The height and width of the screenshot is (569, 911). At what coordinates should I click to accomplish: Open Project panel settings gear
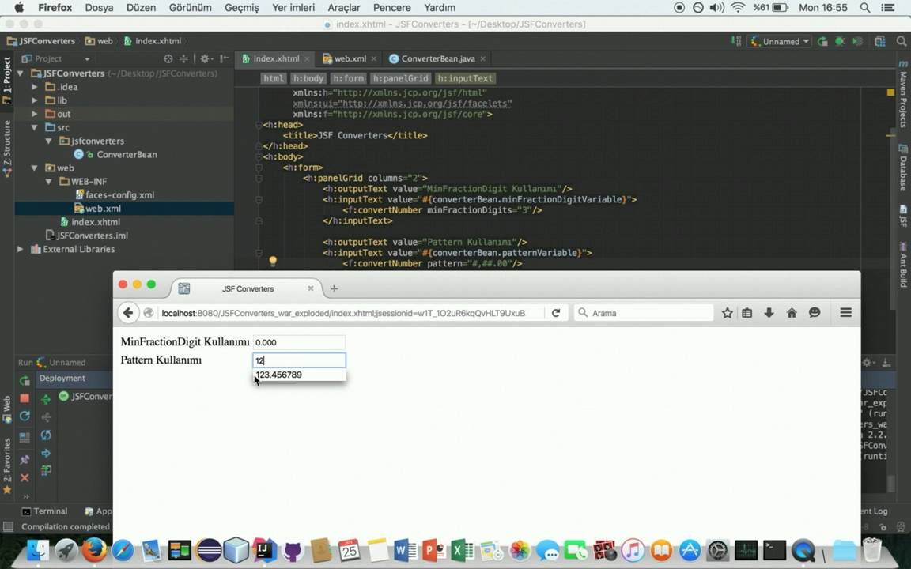(x=205, y=58)
